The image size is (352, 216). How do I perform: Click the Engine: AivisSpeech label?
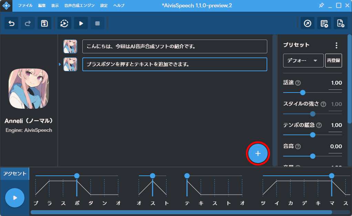[29, 130]
